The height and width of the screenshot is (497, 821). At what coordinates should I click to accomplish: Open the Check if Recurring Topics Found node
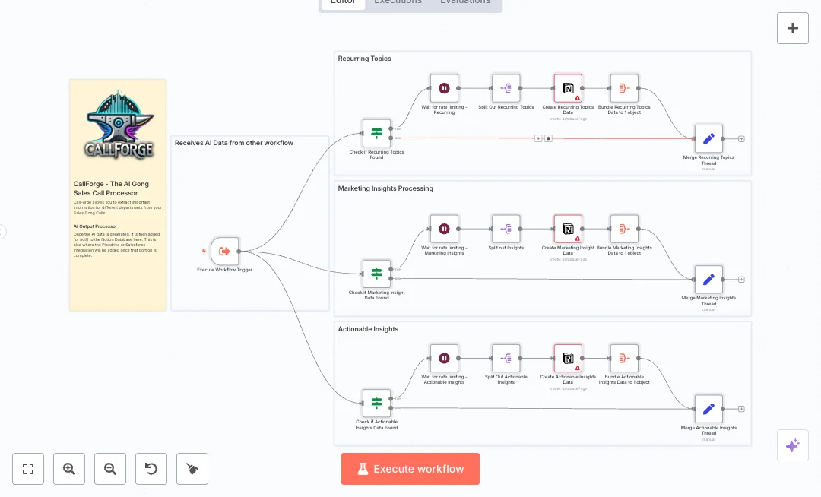coord(376,133)
